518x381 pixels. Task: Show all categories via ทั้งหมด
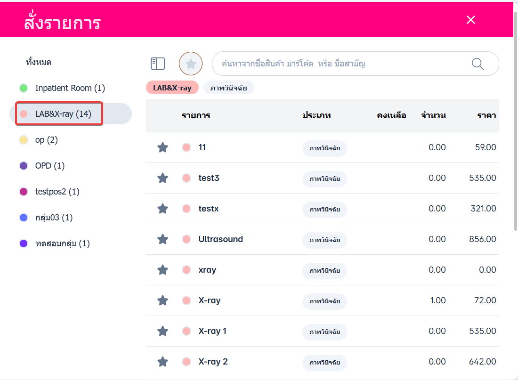pyautogui.click(x=39, y=62)
